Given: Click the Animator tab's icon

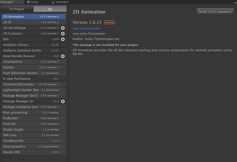Looking at the screenshot, I should click(53, 2).
